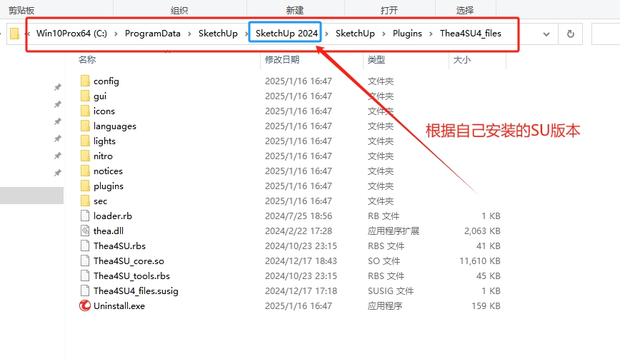Click the 打开 ribbon group label
Screen dimensions: 620x359
point(389,10)
